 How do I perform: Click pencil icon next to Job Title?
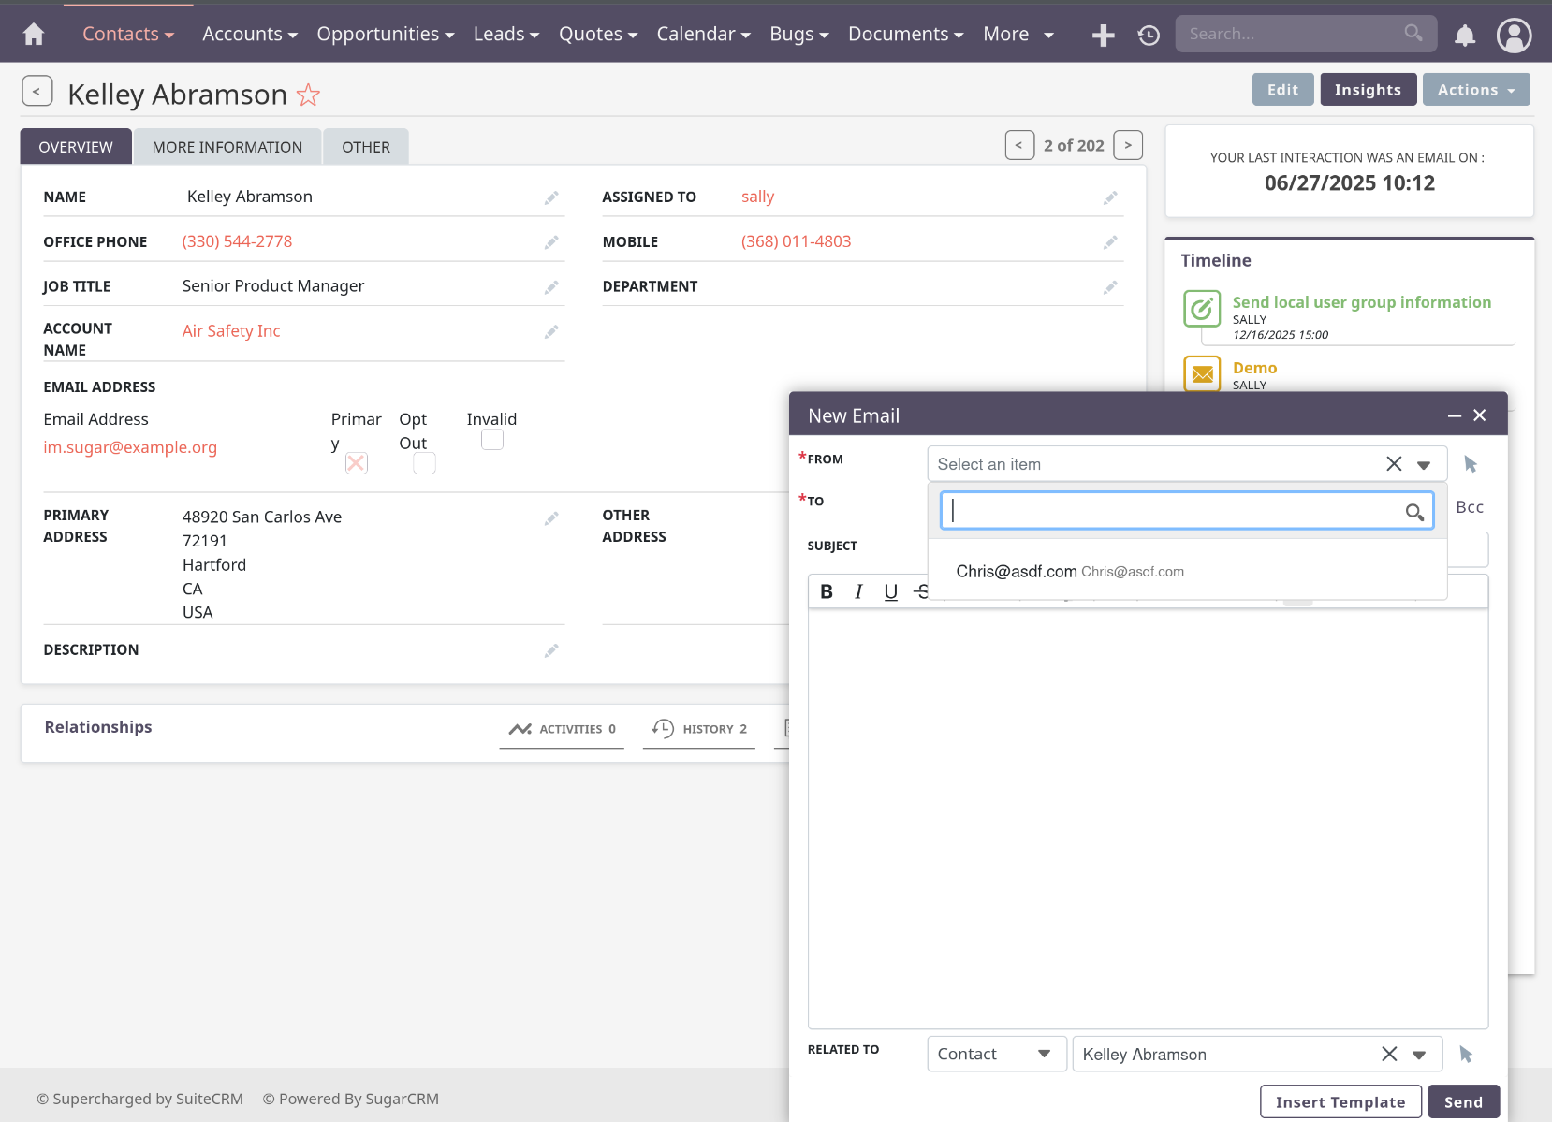click(x=551, y=287)
